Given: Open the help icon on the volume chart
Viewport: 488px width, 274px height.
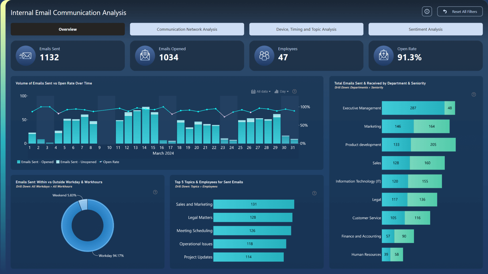Looking at the screenshot, I should [x=295, y=91].
